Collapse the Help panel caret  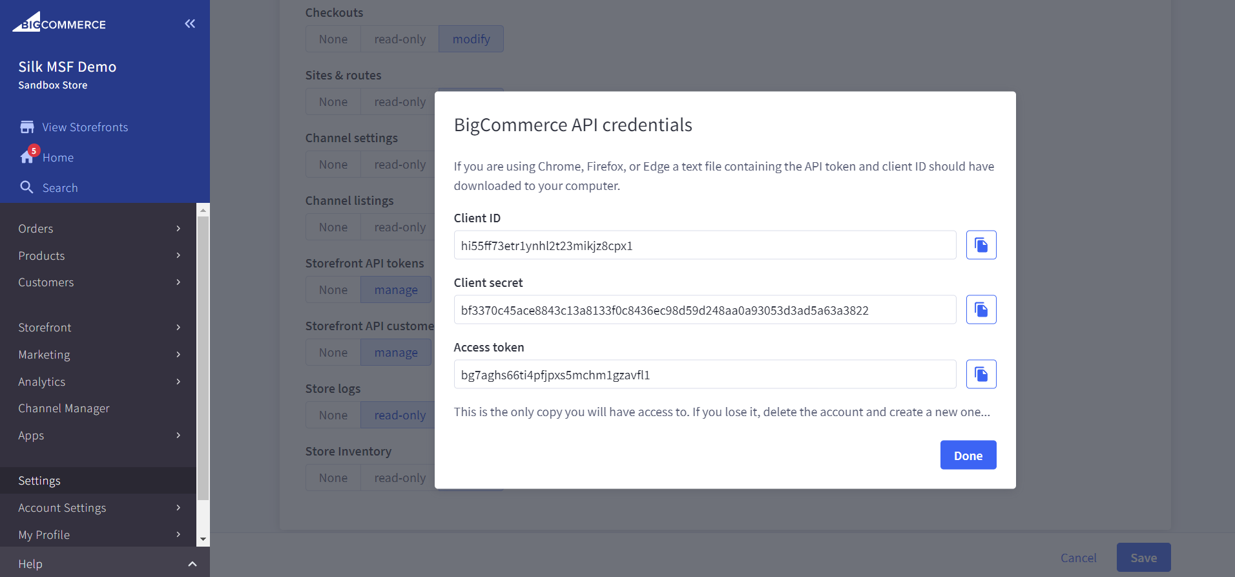(x=192, y=563)
